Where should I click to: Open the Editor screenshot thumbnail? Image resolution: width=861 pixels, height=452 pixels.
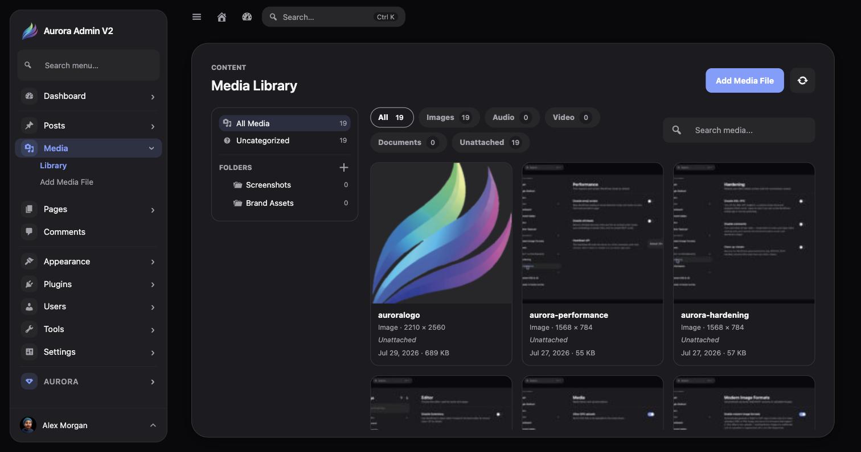click(x=441, y=403)
